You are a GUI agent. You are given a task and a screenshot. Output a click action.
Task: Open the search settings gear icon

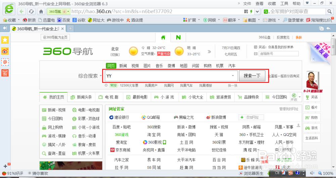(x=106, y=85)
